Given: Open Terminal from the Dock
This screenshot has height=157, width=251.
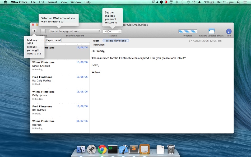Looking at the screenshot, I should click(113, 149).
